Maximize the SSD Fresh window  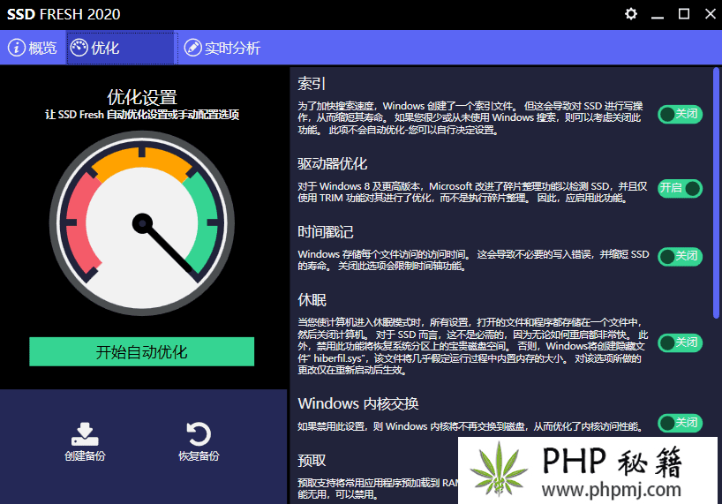684,14
